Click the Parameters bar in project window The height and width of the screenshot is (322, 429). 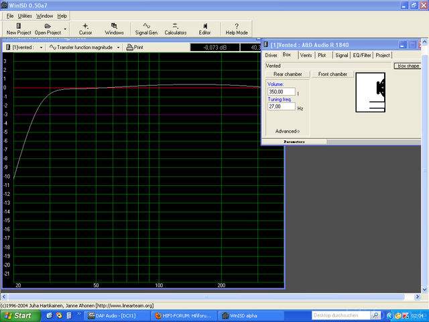click(294, 142)
